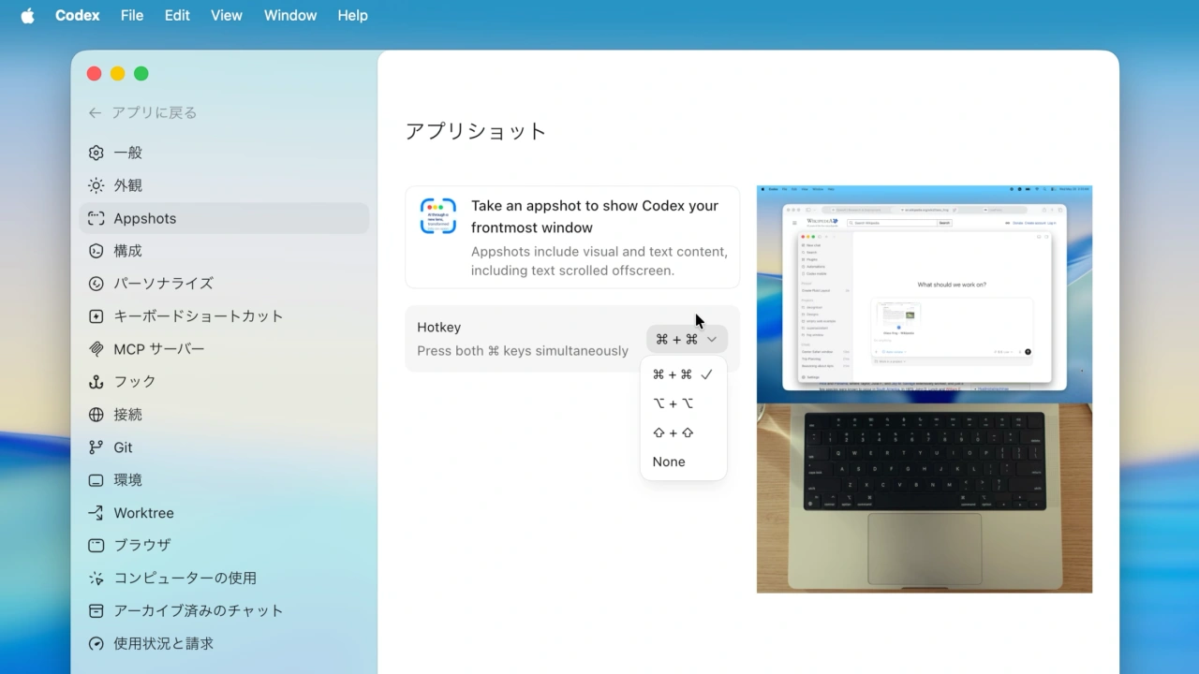Go back via アプリに戻る link
Screen dimensions: 1199x674
(x=142, y=112)
